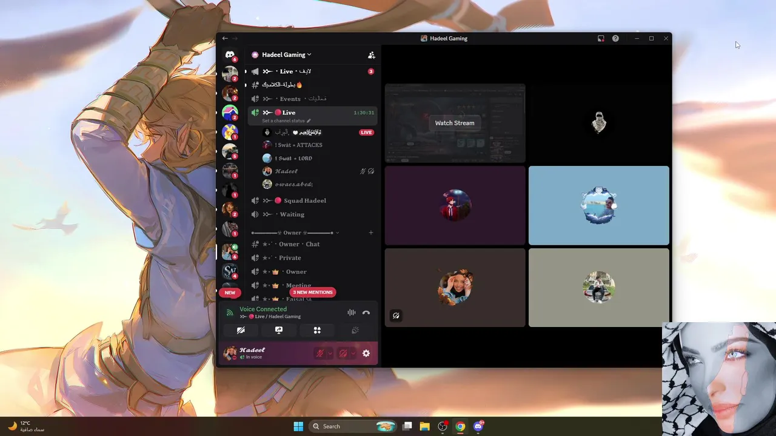This screenshot has height=436, width=776.
Task: Open the Live announcement channel with 3 mentions
Action: pyautogui.click(x=312, y=71)
